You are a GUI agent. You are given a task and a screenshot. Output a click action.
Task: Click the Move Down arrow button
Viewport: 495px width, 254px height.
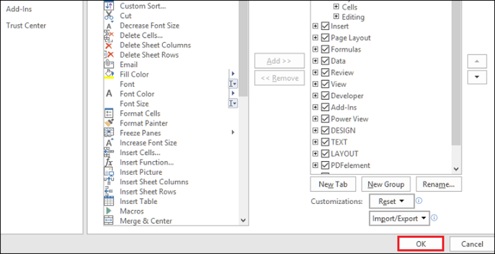(477, 77)
